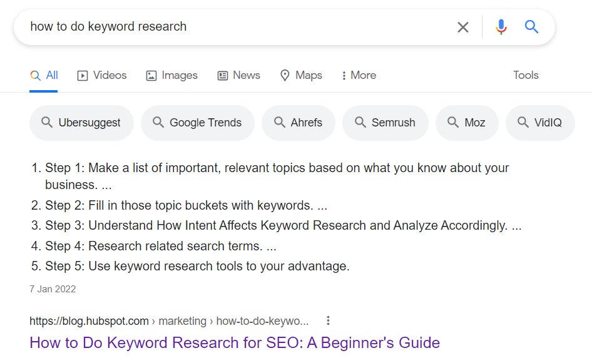Open the Tools filter options
This screenshot has height=358, width=592.
[526, 75]
